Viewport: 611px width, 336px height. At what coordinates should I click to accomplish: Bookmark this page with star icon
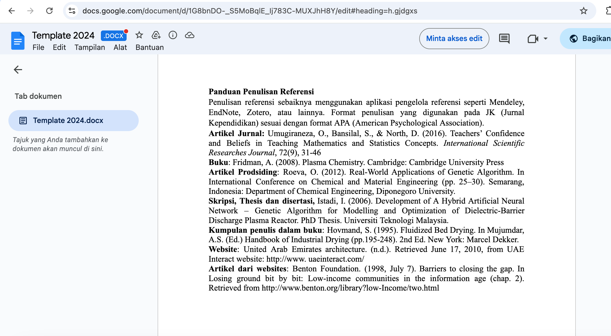583,11
